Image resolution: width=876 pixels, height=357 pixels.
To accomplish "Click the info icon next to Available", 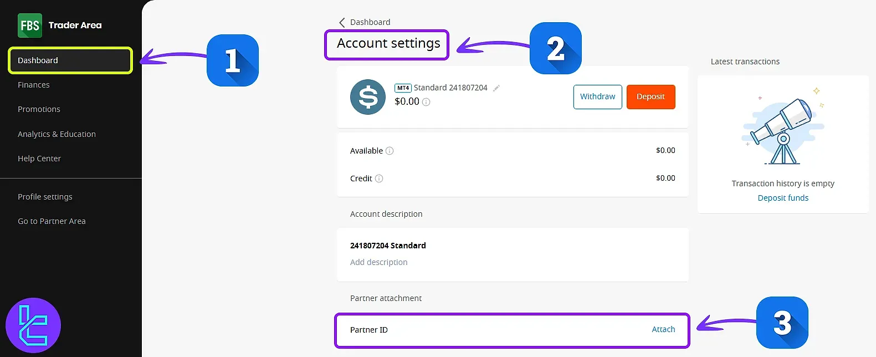I will [390, 151].
